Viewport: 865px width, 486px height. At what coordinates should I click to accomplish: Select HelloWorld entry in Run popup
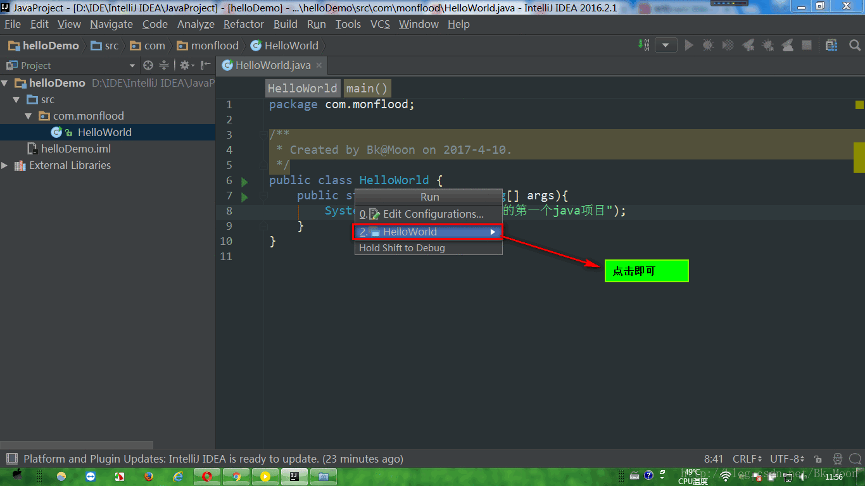[428, 232]
